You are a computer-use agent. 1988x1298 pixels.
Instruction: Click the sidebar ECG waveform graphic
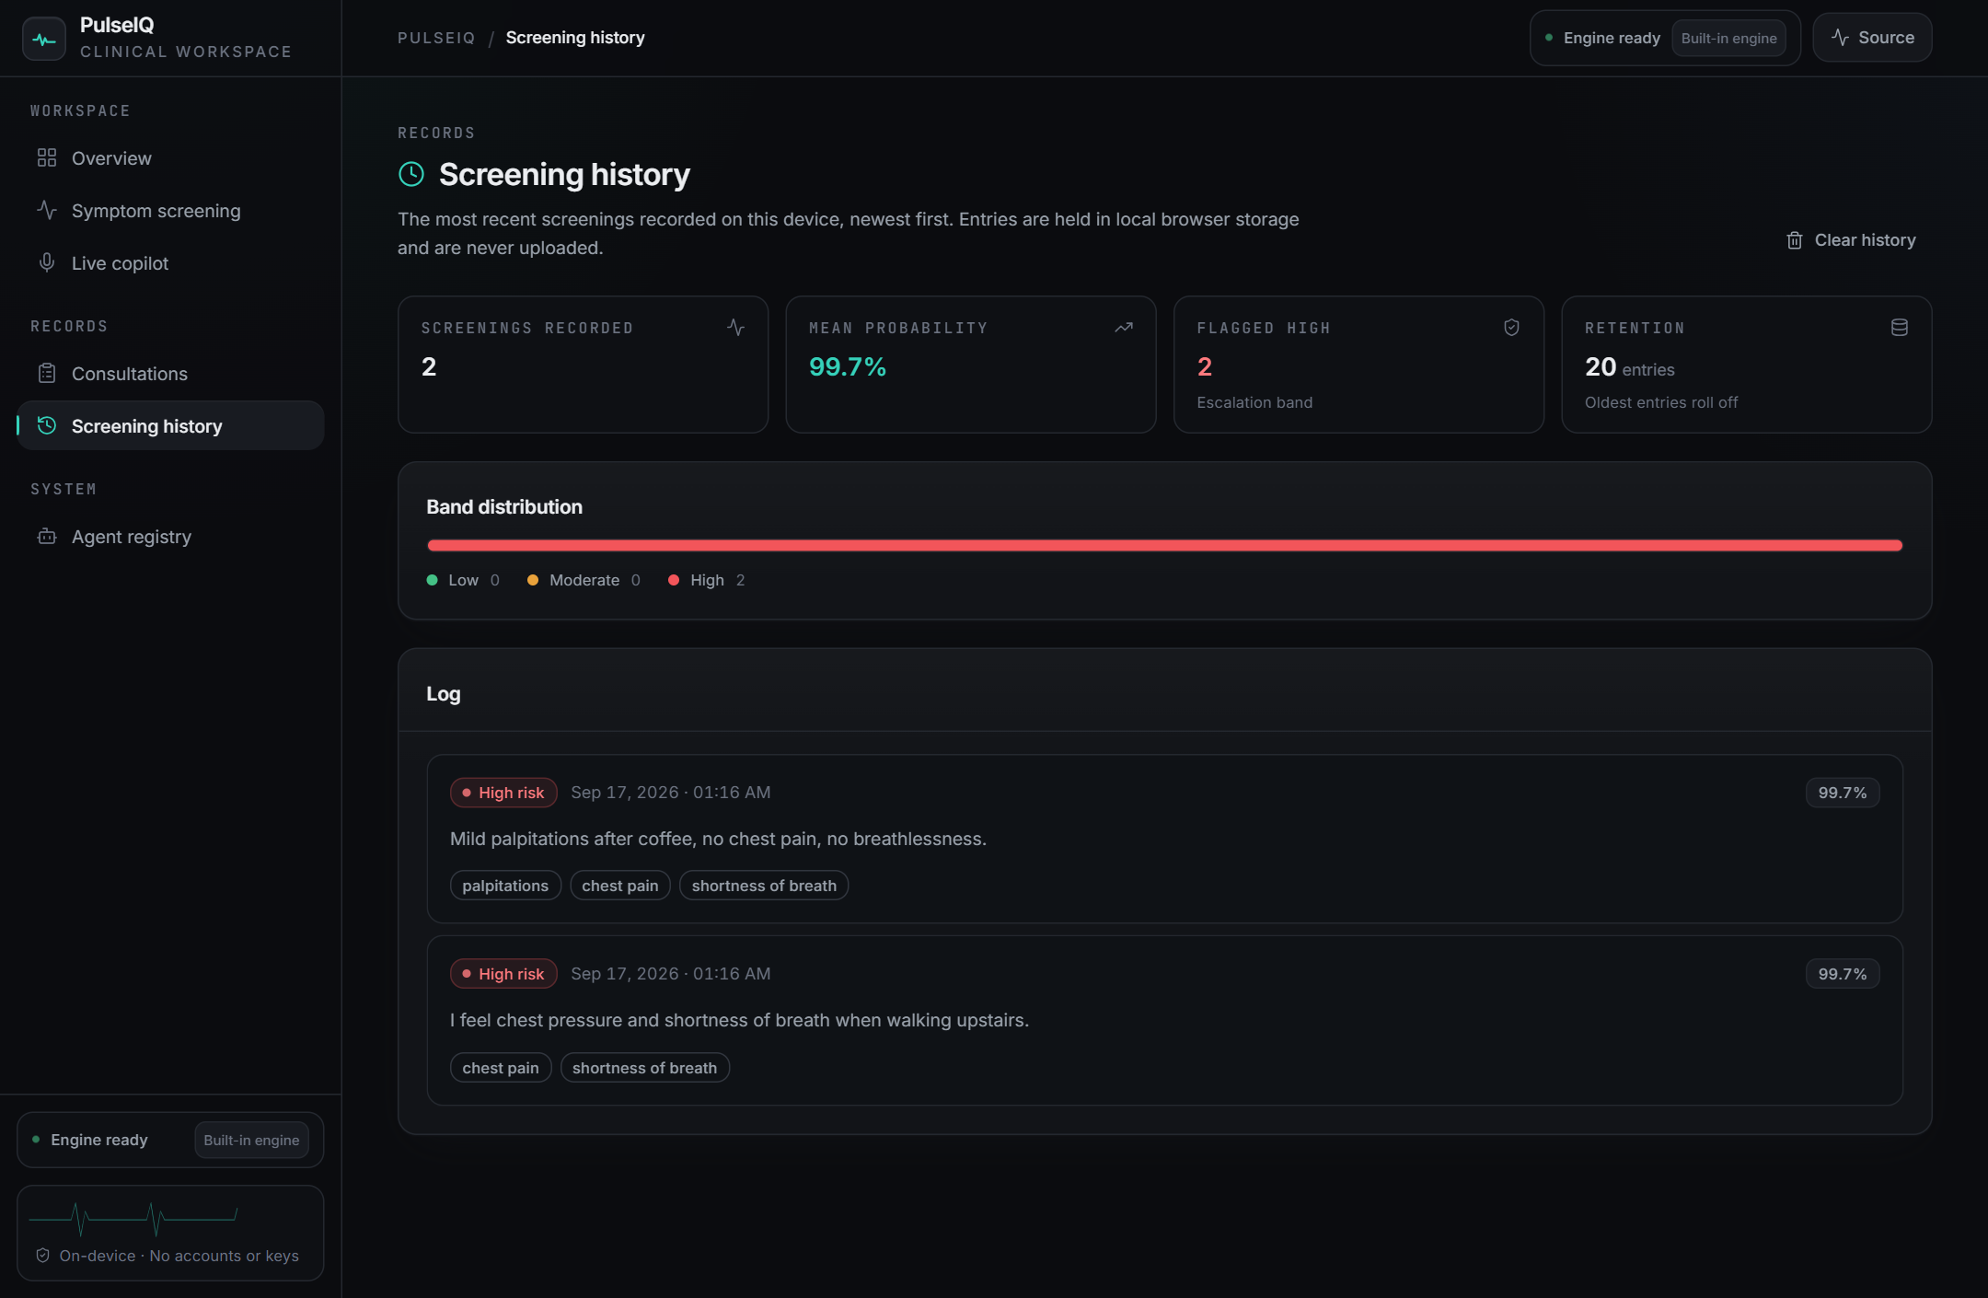pos(133,1219)
